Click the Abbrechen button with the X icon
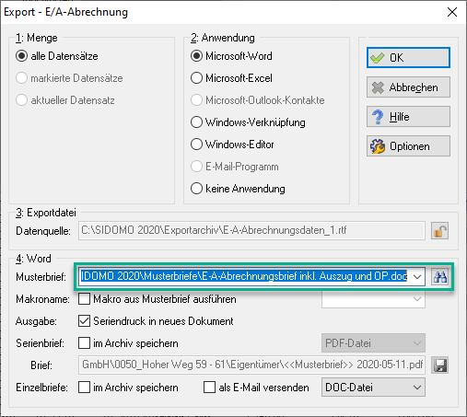 coord(408,87)
